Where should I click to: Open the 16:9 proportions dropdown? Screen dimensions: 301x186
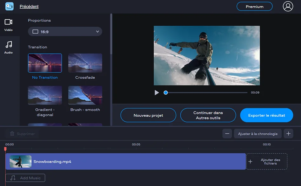point(65,32)
